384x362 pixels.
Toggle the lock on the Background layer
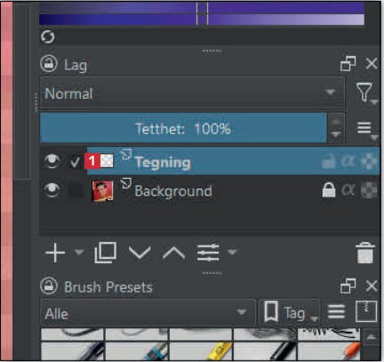(329, 189)
